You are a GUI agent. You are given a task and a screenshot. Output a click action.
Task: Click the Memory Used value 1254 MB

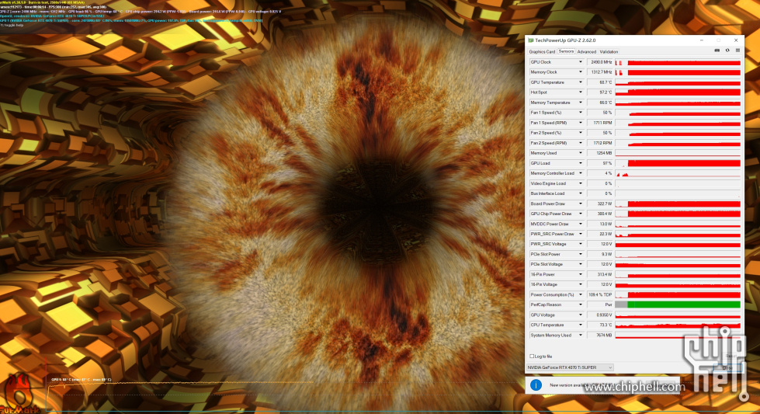coord(600,153)
